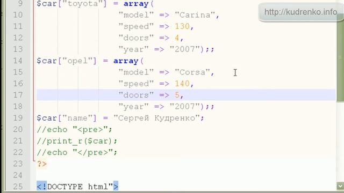Click the "model" key on line 15
The image size is (344, 193).
coord(136,72)
